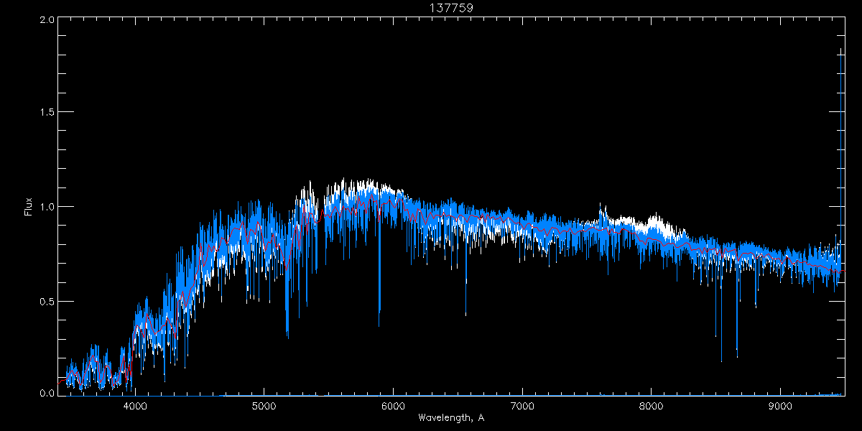Click the 9000 wavelength tick label
The image size is (862, 431).
[781, 407]
